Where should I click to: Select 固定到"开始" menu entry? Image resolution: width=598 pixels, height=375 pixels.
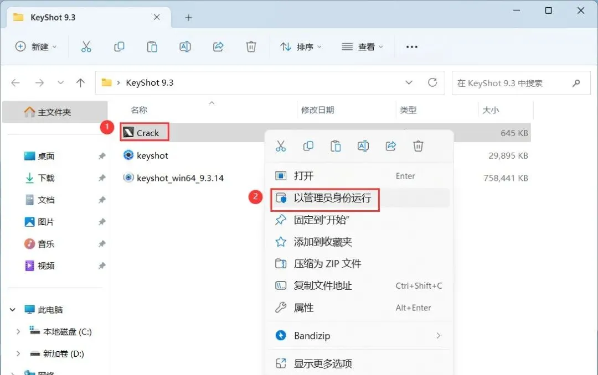point(359,220)
